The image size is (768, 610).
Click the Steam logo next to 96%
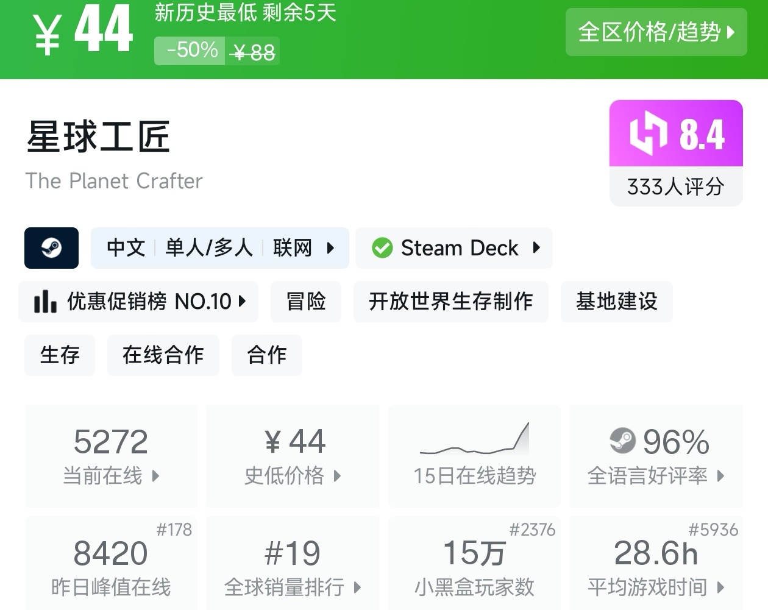coord(622,441)
